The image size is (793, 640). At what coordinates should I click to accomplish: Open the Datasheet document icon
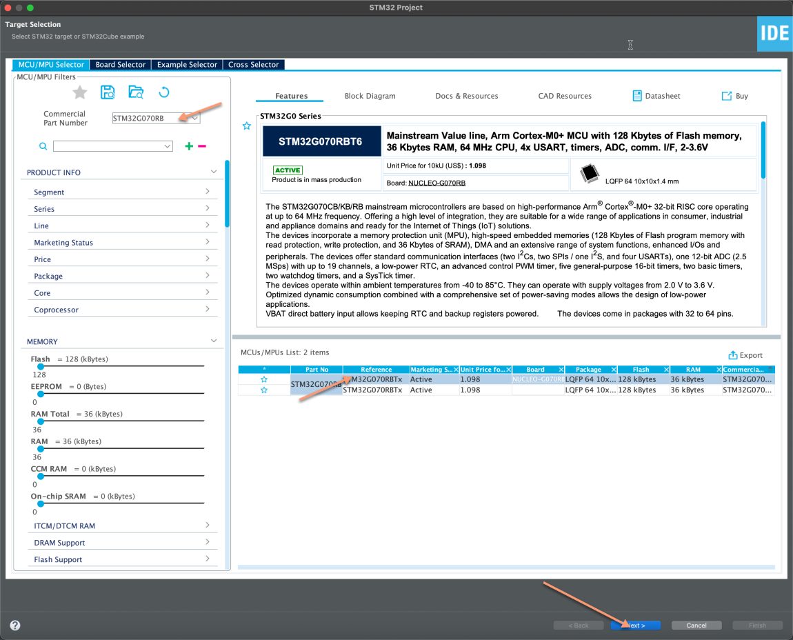click(637, 96)
